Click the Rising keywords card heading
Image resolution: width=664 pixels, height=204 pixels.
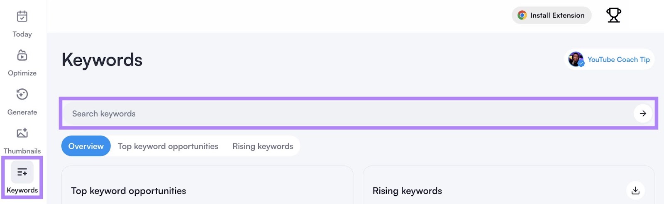[x=407, y=191]
